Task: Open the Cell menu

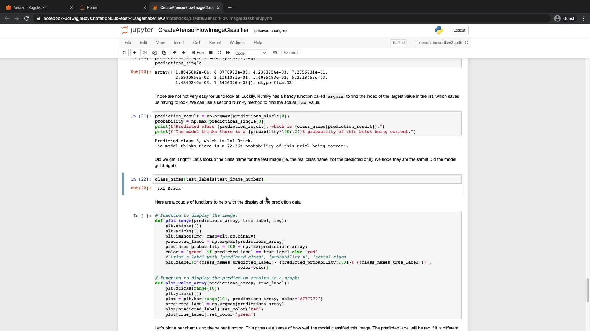Action: tap(196, 43)
